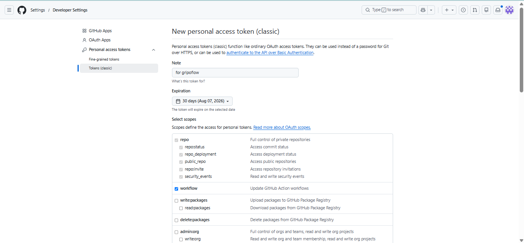Toggle the repo:invite checkbox

[181, 169]
